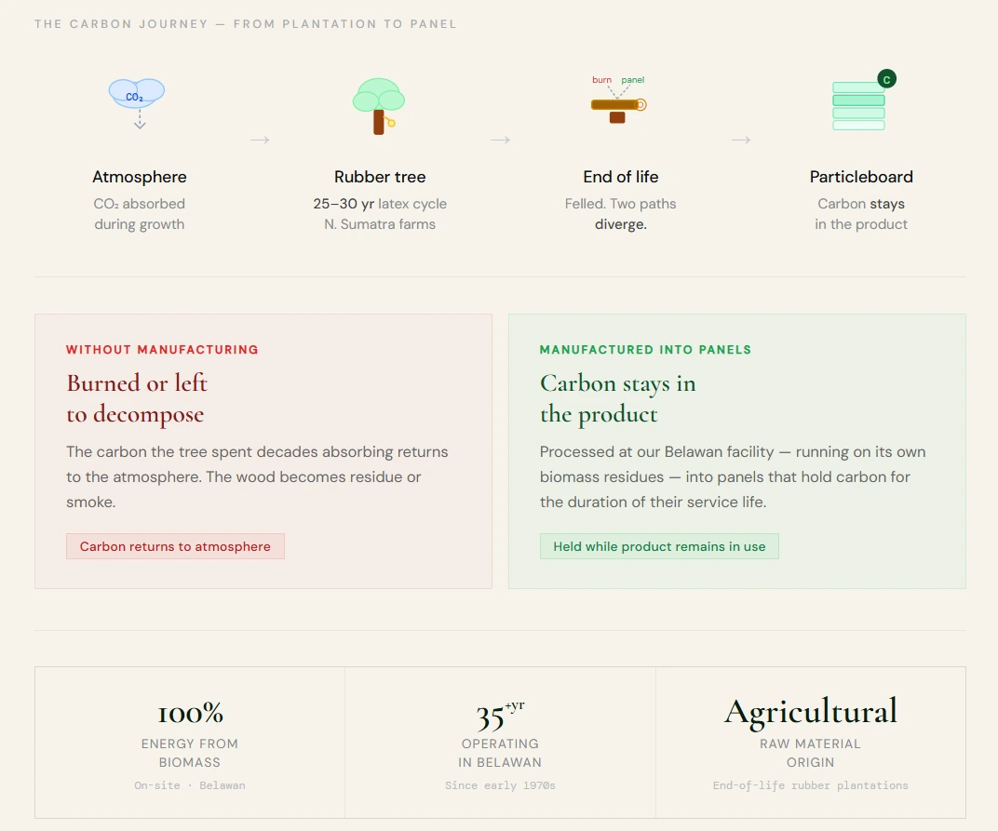Click the 'Agricultural' raw material origin stat

pyautogui.click(x=810, y=712)
